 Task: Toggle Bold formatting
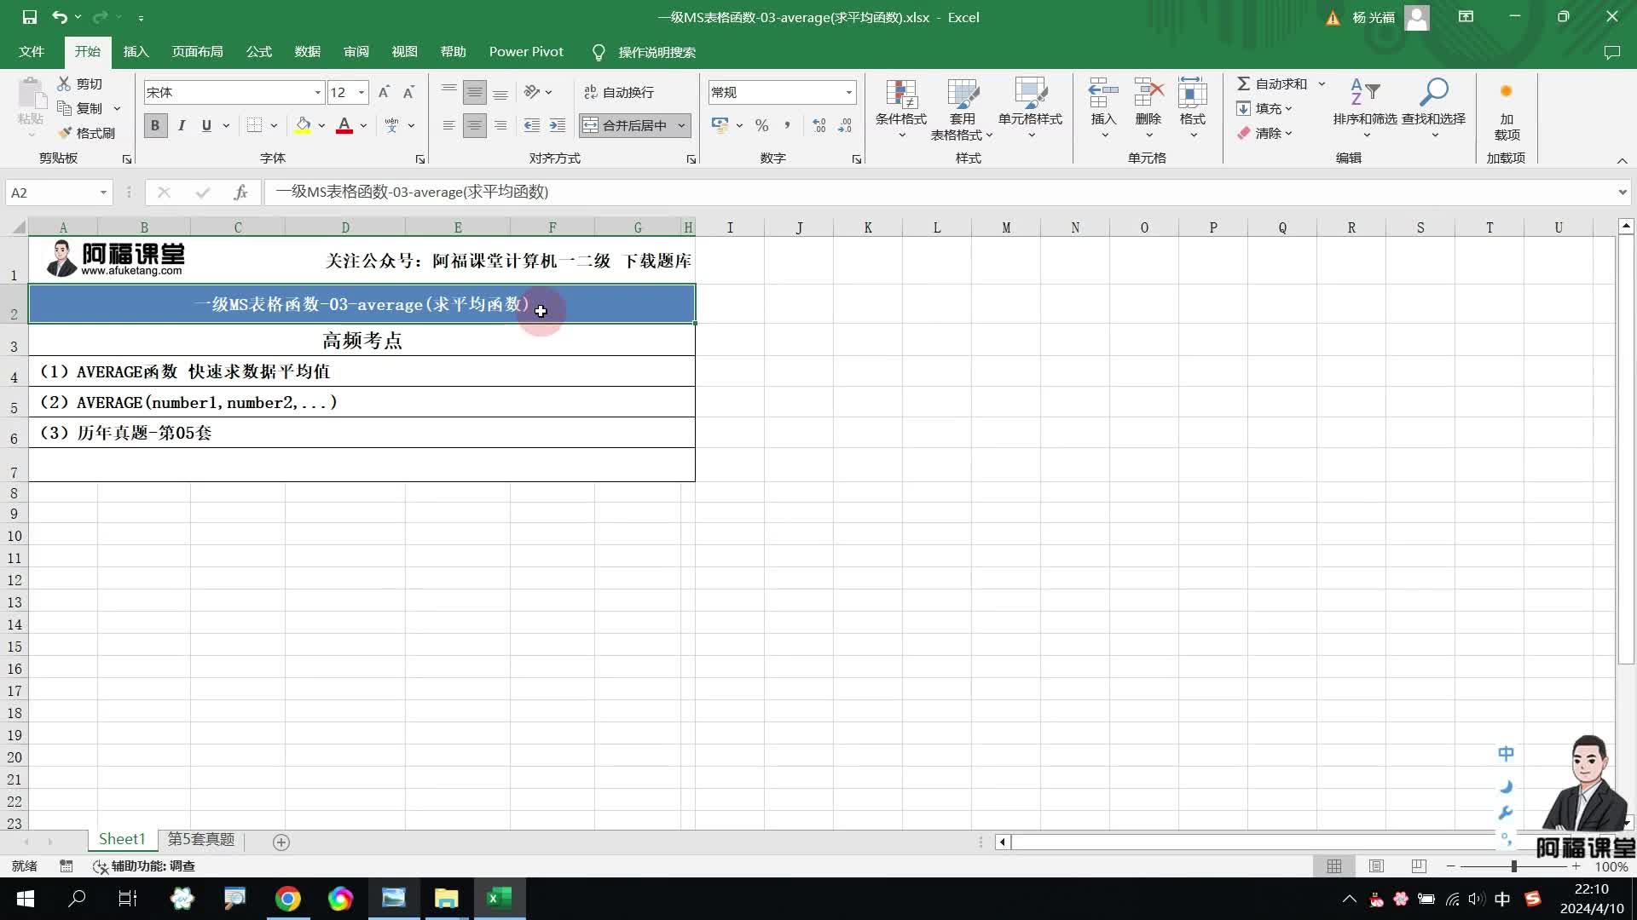[155, 125]
